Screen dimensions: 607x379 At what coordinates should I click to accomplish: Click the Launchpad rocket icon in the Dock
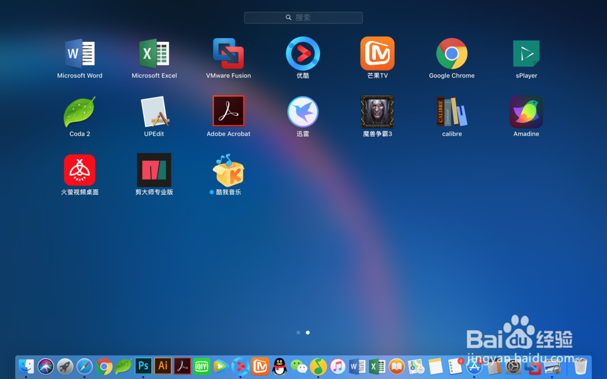[x=65, y=366]
